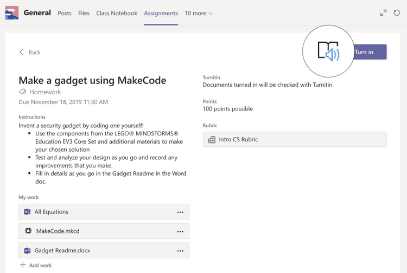407x273 pixels.
Task: Click the expand to fullscreen icon
Action: point(383,13)
